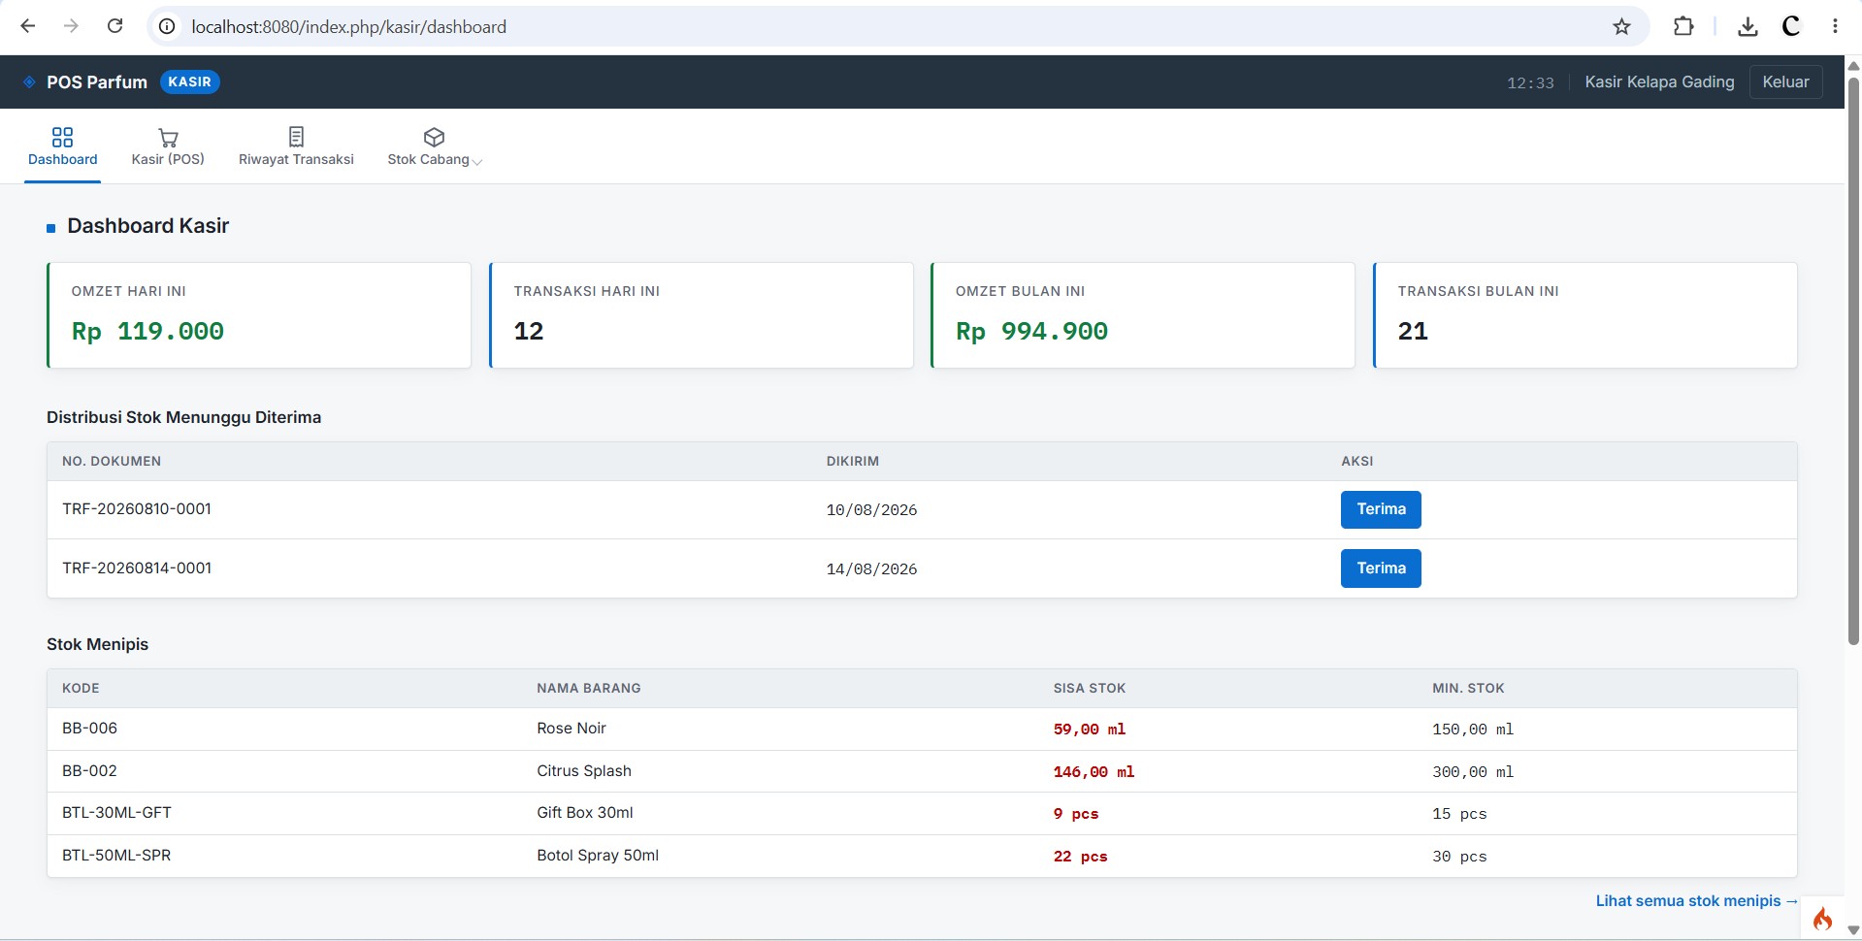Click the browser forward arrow
Viewport: 1862px width, 941px height.
pos(71,26)
